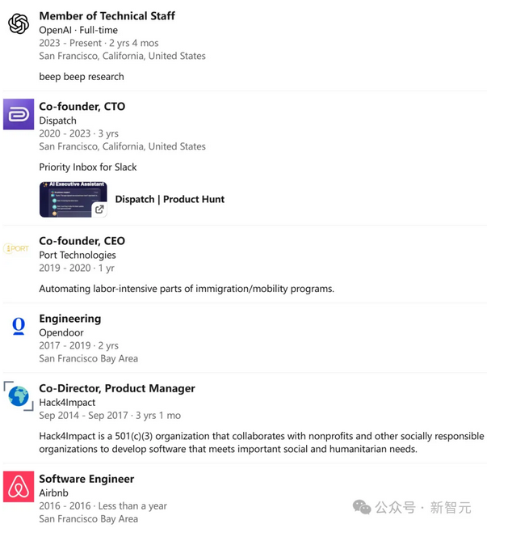
Task: Click the OpenAI company logo
Action: tap(19, 23)
